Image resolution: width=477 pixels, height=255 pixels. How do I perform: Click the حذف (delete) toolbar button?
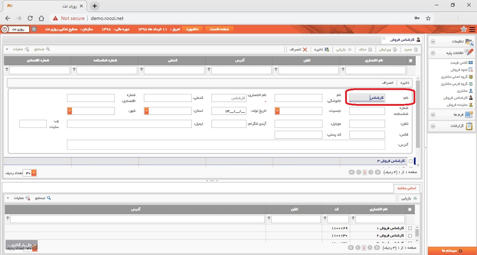click(x=365, y=50)
